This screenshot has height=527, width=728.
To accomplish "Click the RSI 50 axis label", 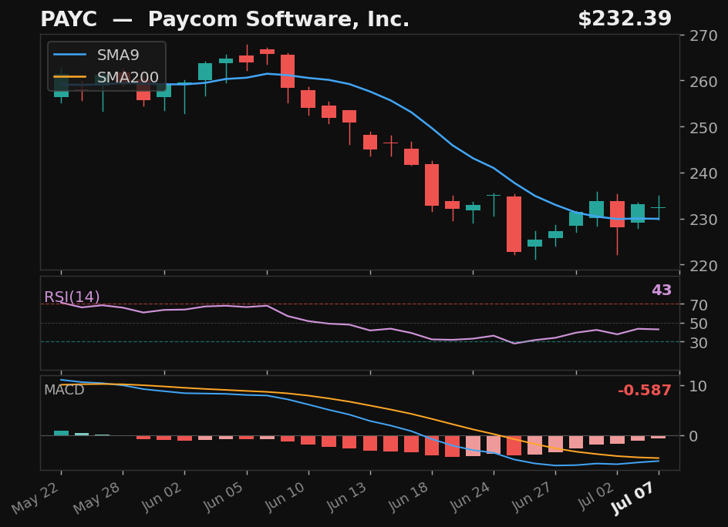I will point(699,324).
